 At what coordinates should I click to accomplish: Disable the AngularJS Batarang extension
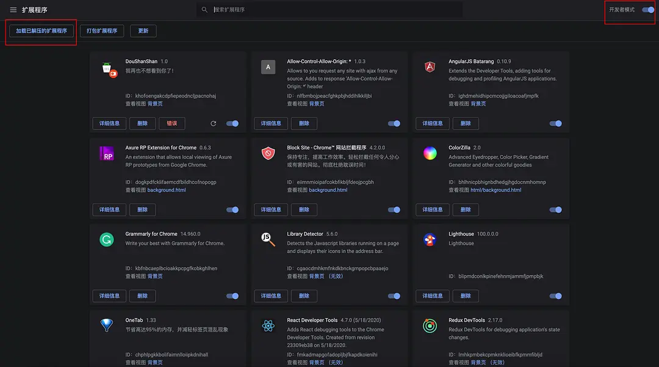[x=556, y=123]
